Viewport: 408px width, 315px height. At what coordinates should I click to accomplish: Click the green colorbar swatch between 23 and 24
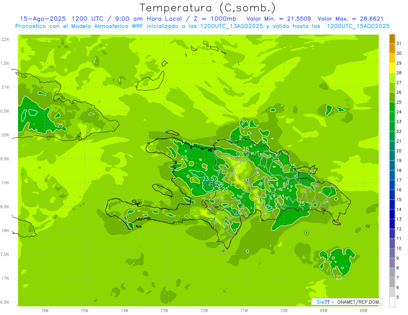tap(392, 117)
